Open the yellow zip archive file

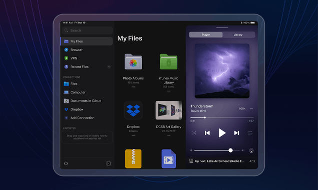[133, 159]
